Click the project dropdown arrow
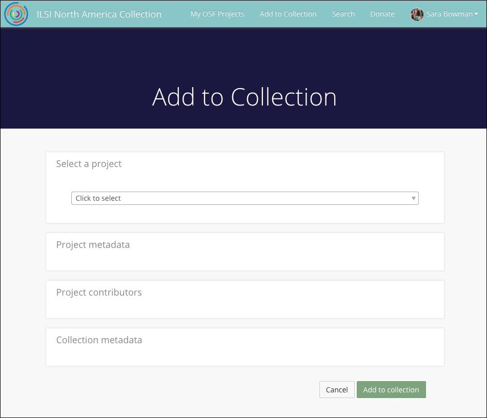This screenshot has width=487, height=418. [413, 198]
